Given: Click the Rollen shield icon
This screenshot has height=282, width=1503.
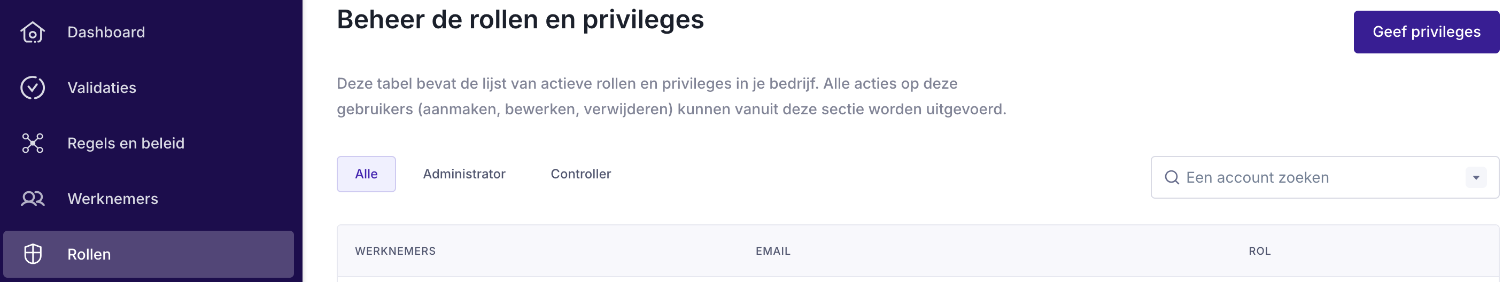Looking at the screenshot, I should 33,254.
